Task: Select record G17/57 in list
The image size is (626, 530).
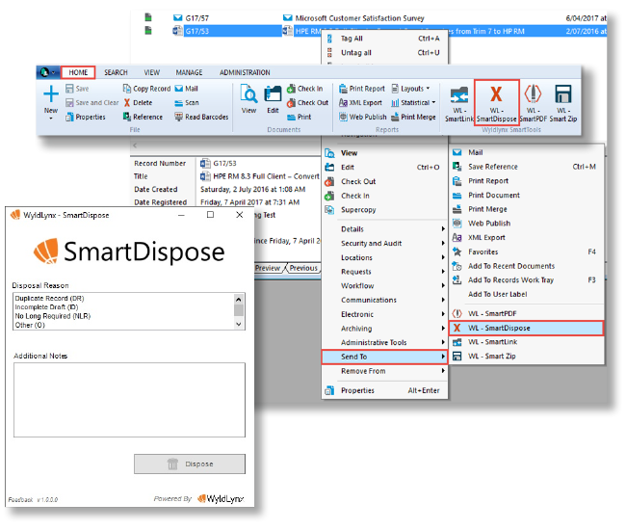Action: tap(196, 18)
